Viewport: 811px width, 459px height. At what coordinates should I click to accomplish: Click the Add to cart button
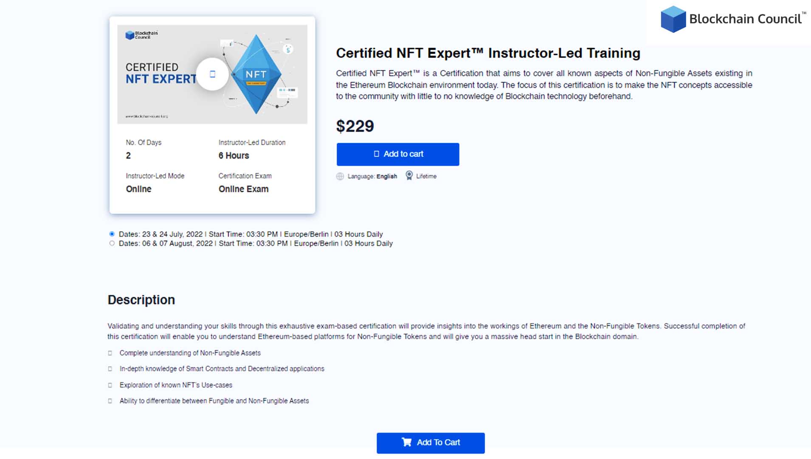coord(398,154)
